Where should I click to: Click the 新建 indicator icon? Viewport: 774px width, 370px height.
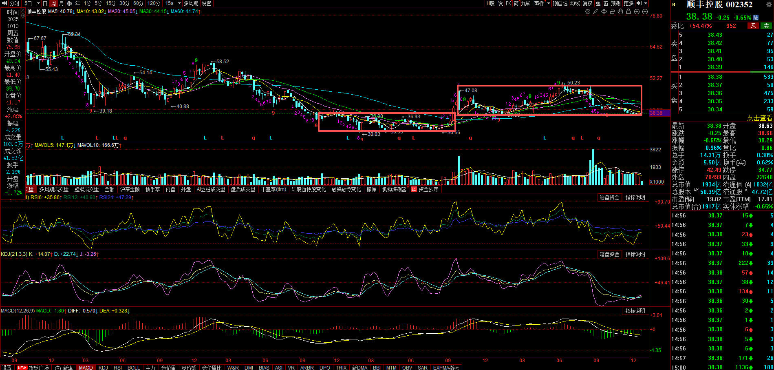[x=58, y=368]
